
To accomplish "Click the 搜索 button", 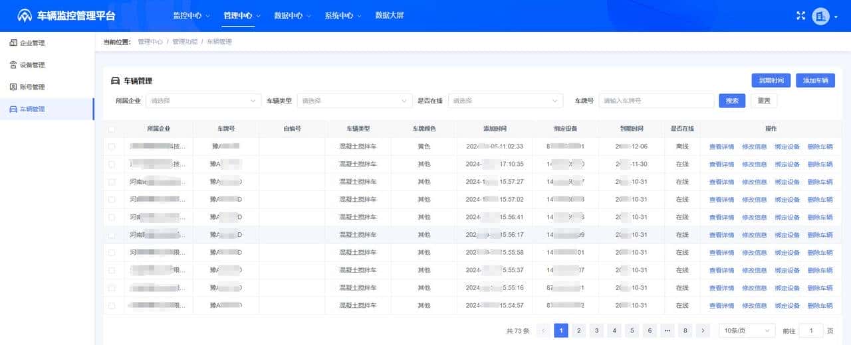I will pyautogui.click(x=732, y=101).
